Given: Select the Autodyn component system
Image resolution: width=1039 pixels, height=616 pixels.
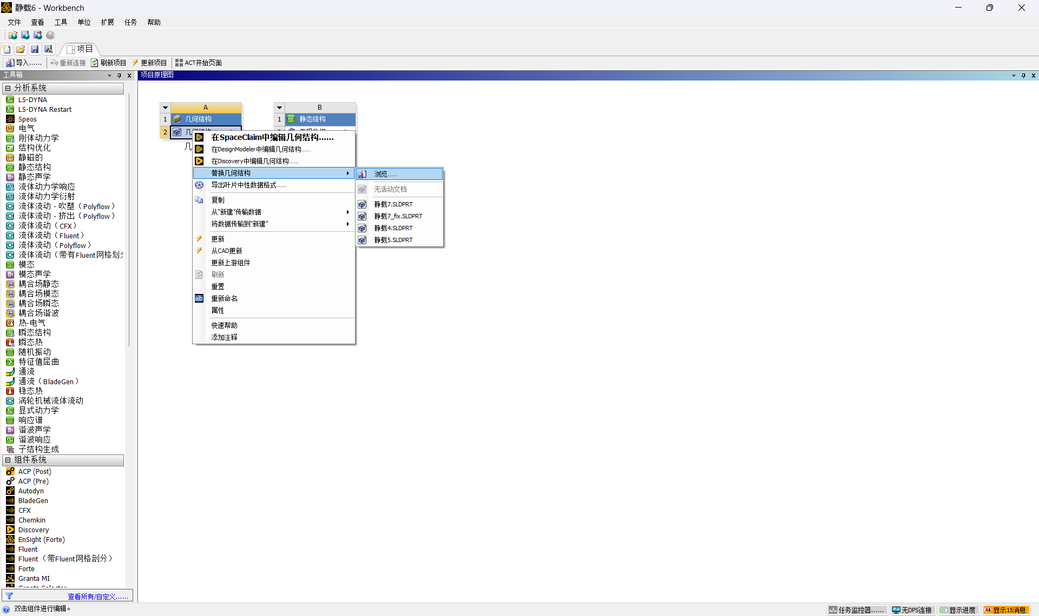Looking at the screenshot, I should click(31, 491).
